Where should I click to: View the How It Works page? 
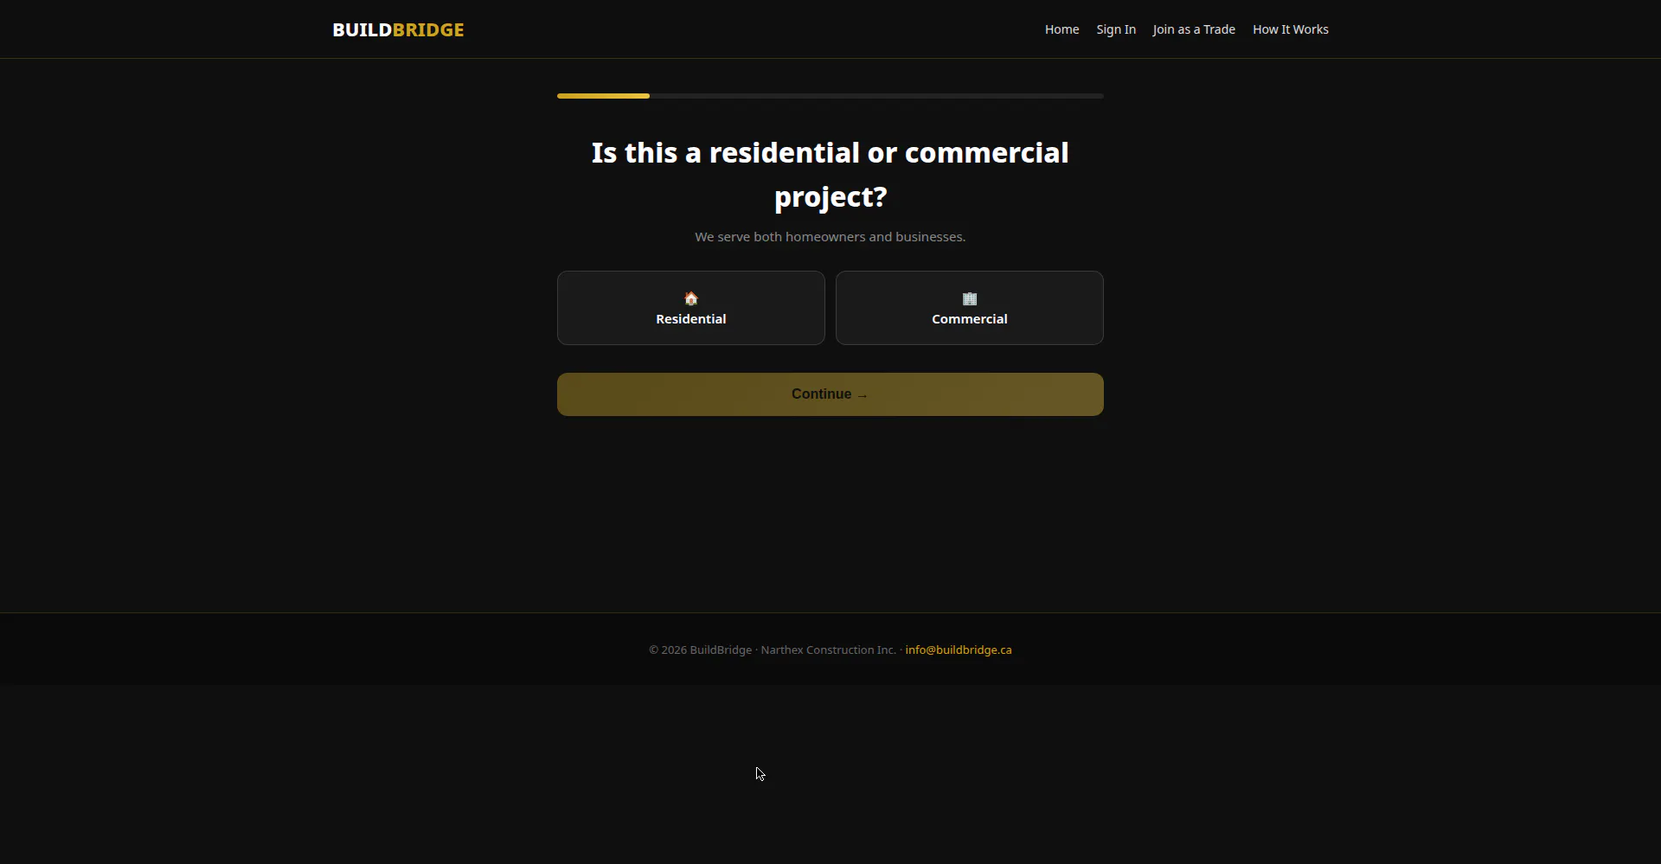[1291, 29]
